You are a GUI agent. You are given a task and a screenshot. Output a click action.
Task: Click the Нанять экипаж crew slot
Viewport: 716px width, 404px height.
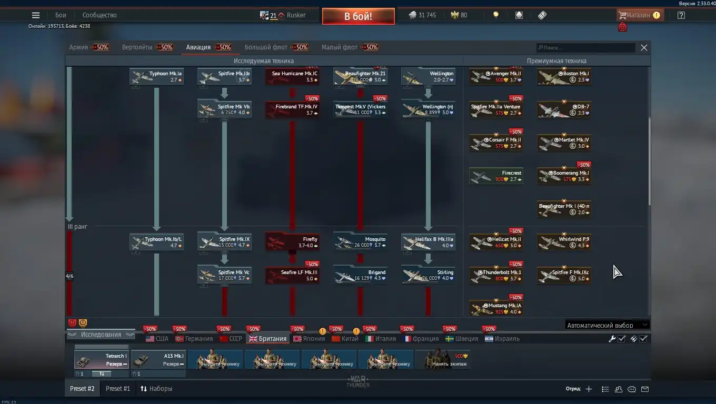(x=443, y=359)
